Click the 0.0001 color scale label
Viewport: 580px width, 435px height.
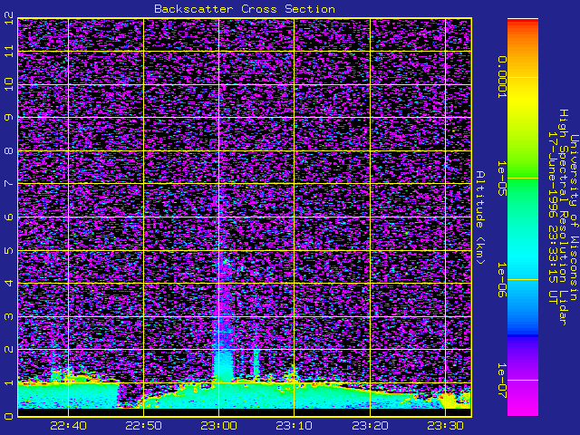501,77
